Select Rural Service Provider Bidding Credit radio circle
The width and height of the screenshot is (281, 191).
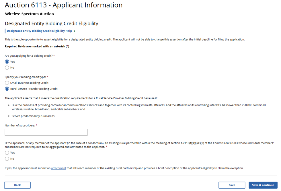tap(7, 89)
